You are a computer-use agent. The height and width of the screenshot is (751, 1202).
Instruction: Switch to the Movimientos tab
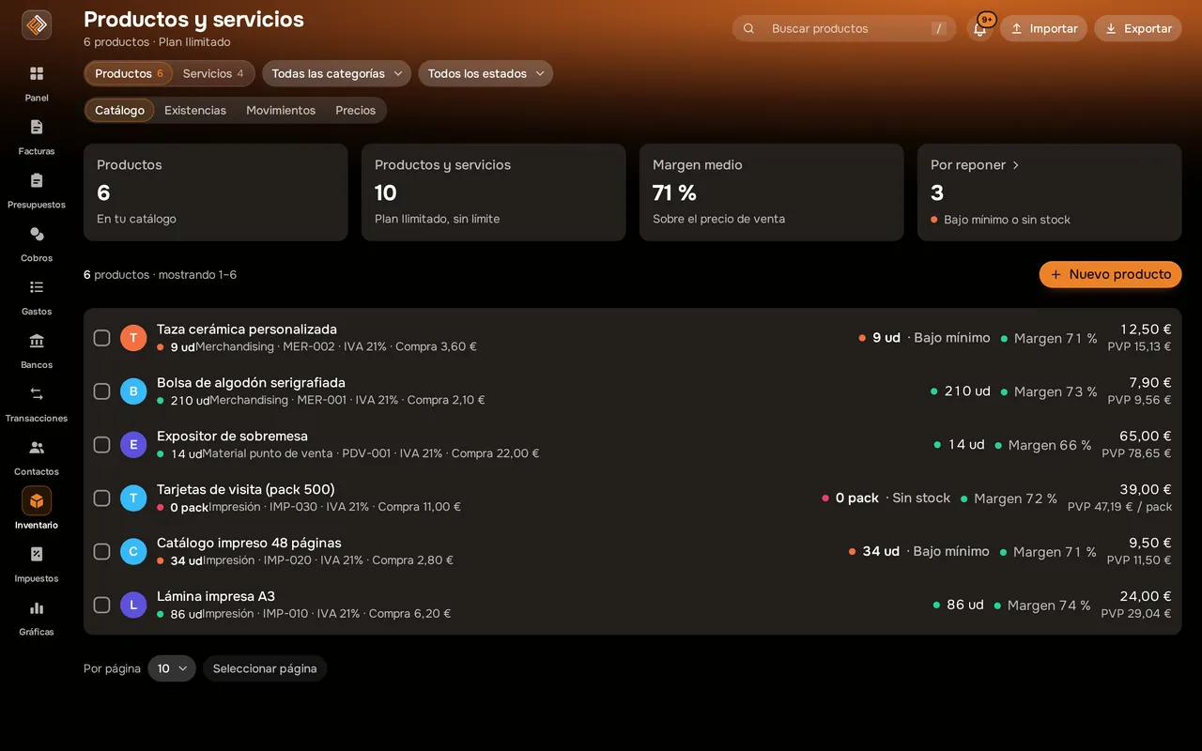coord(281,110)
